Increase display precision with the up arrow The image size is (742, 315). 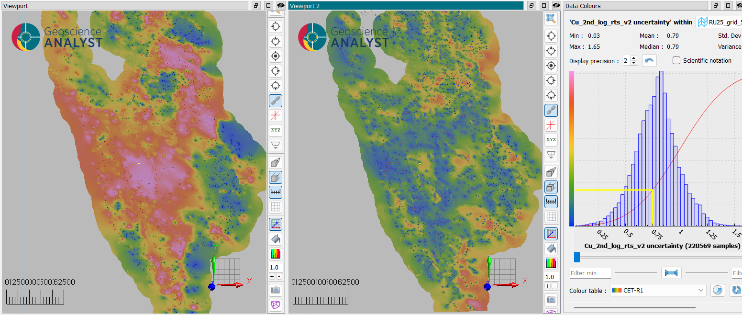pos(634,58)
